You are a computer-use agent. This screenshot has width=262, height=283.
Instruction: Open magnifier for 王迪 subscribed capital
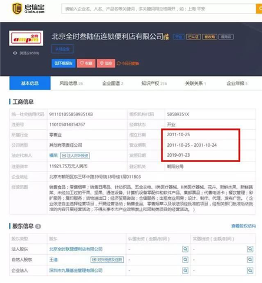(185, 259)
